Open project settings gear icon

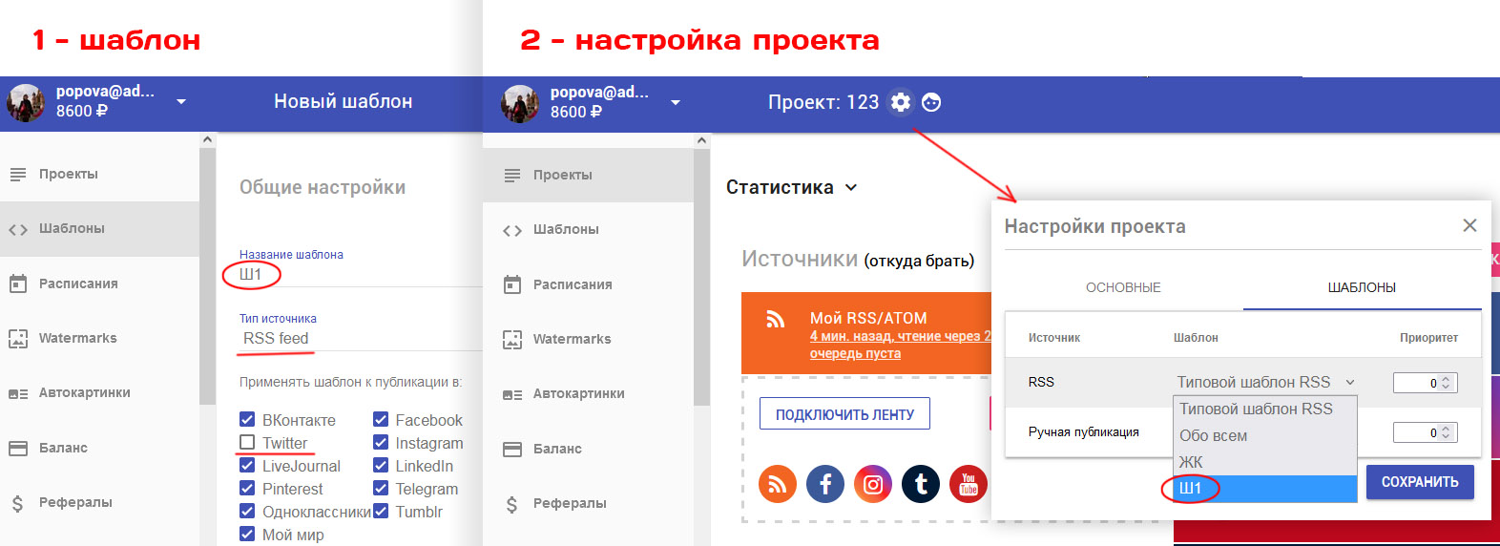pos(900,102)
